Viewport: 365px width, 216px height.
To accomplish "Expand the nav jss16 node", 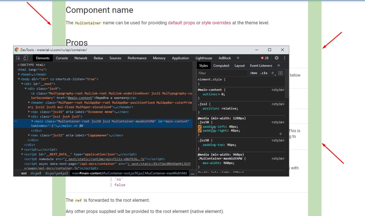I will tap(29, 112).
